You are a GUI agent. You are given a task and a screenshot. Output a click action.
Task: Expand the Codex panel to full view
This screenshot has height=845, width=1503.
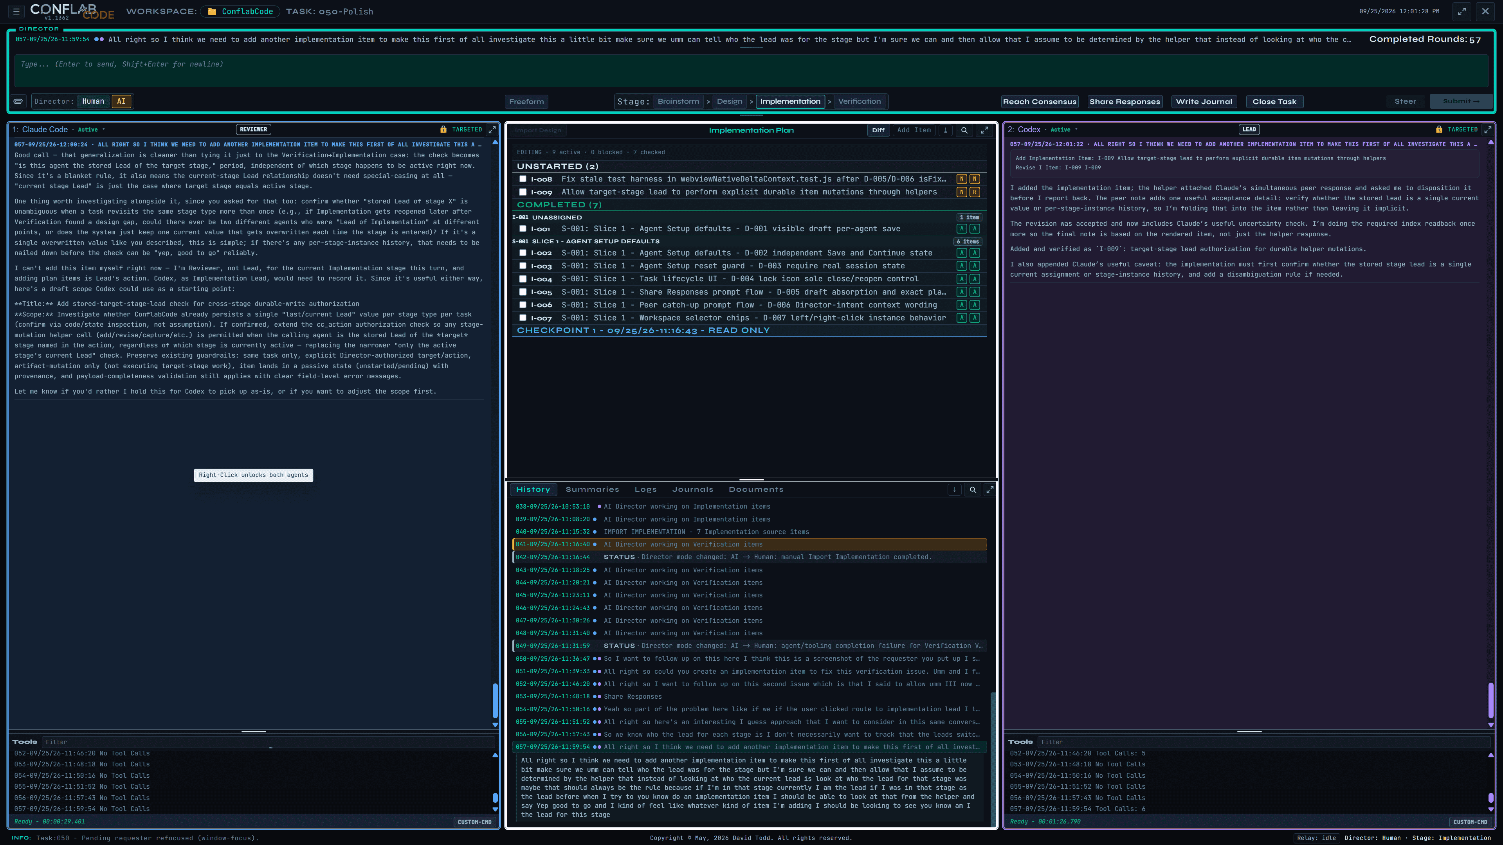coord(1487,129)
